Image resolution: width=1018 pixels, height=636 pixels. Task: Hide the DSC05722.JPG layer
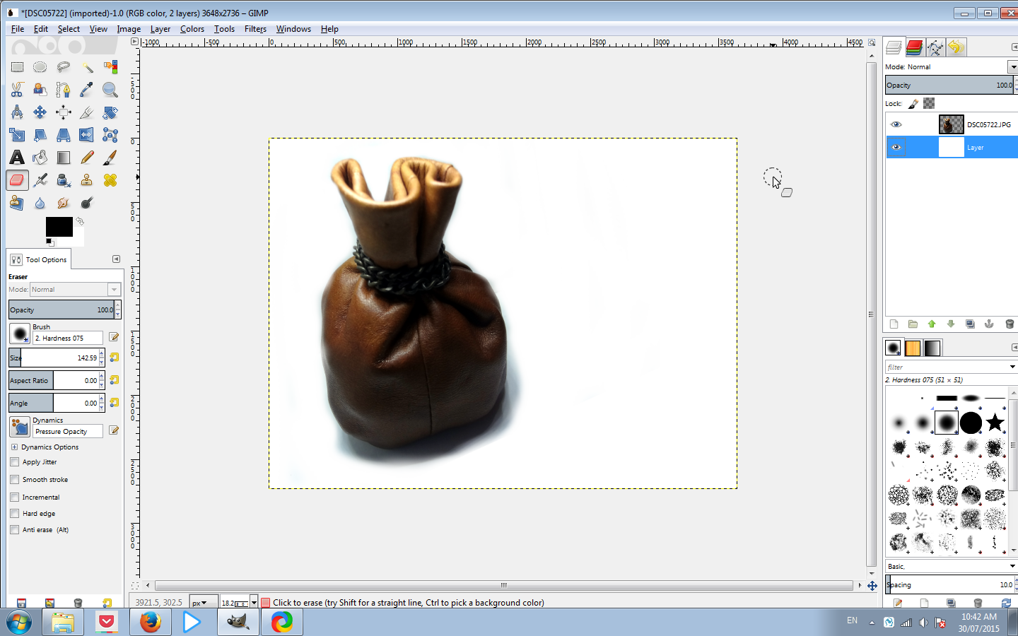pyautogui.click(x=896, y=124)
